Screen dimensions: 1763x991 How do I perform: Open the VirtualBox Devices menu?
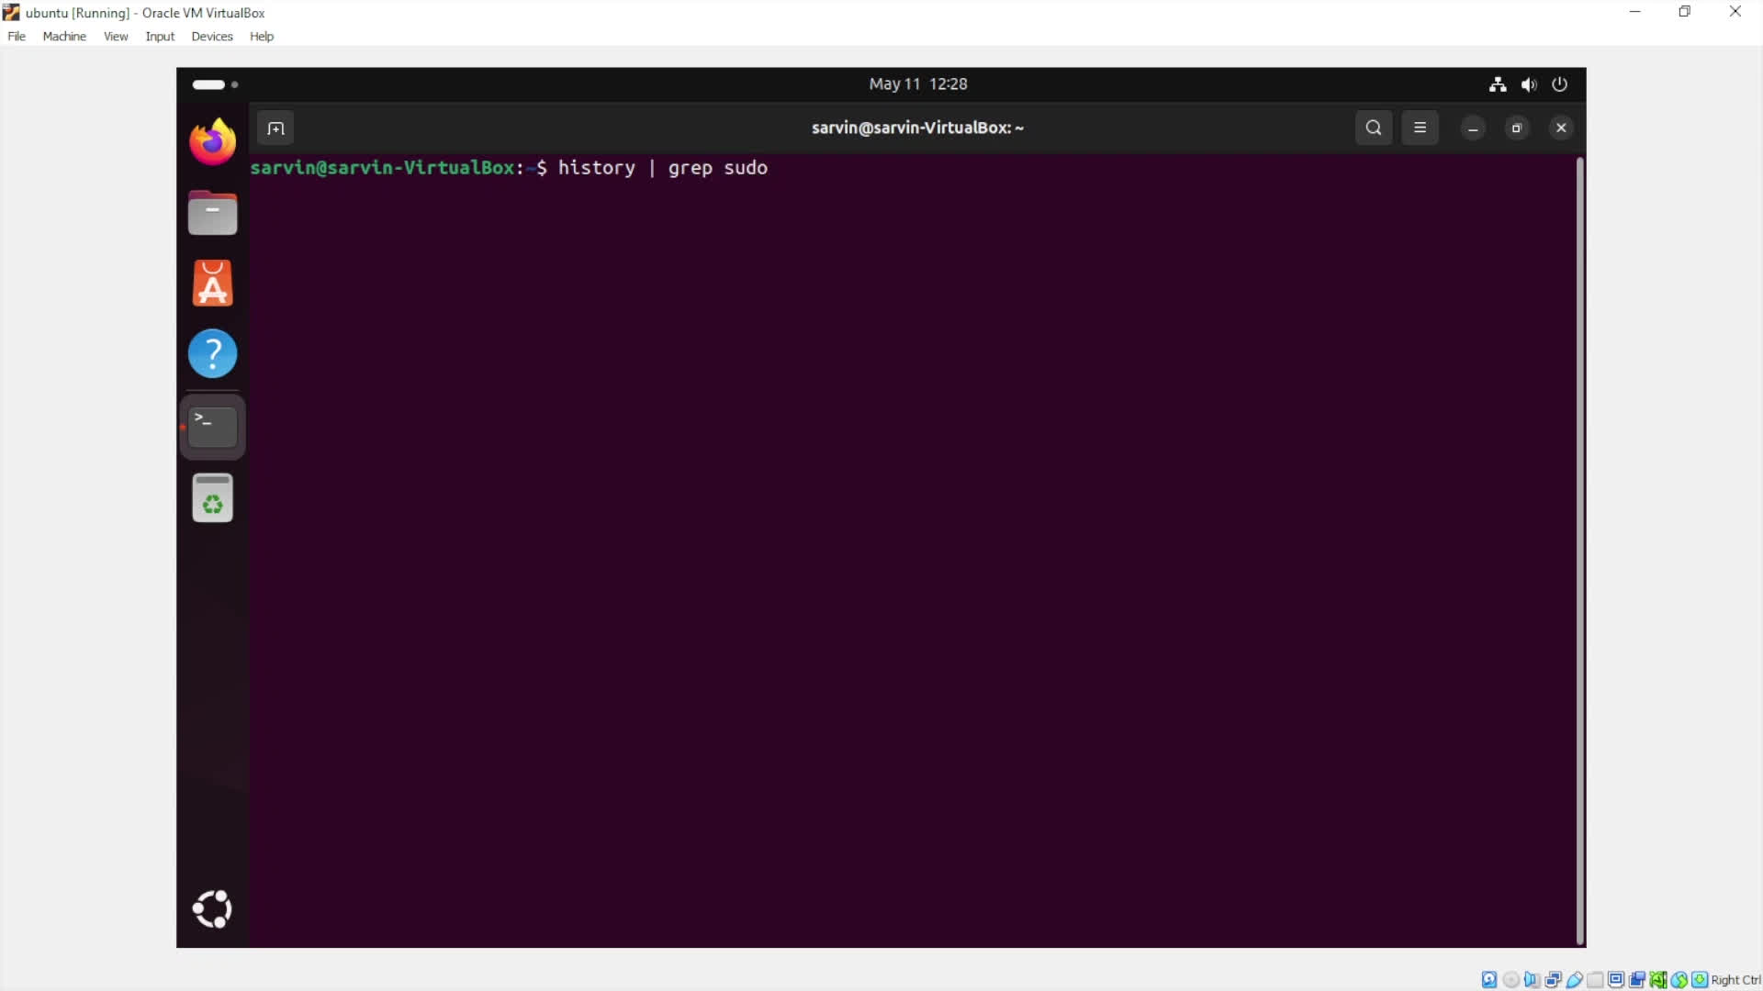click(x=212, y=37)
